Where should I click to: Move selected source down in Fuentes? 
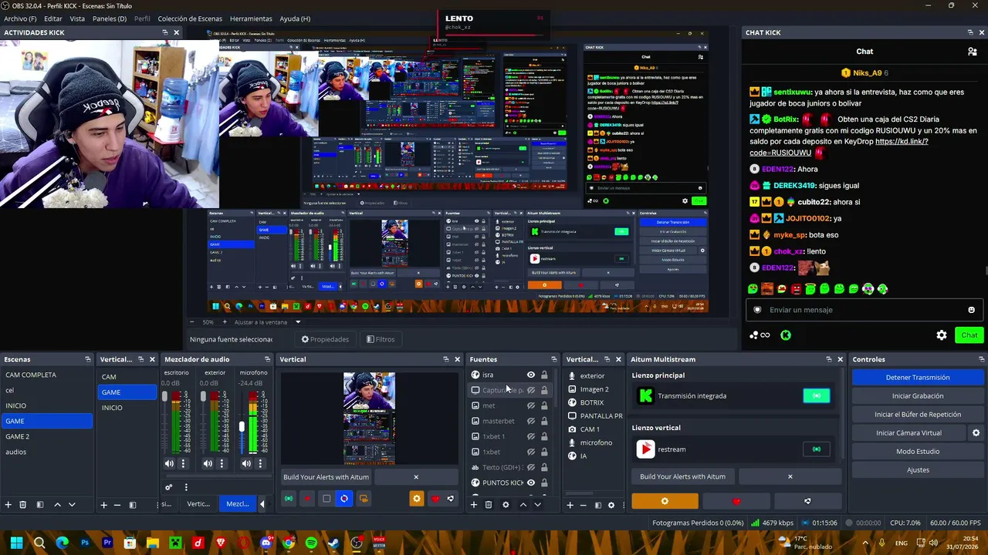(x=537, y=505)
